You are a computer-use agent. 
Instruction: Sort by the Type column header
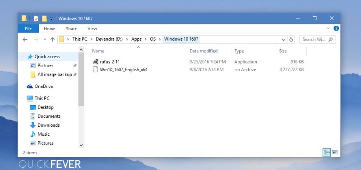[239, 51]
